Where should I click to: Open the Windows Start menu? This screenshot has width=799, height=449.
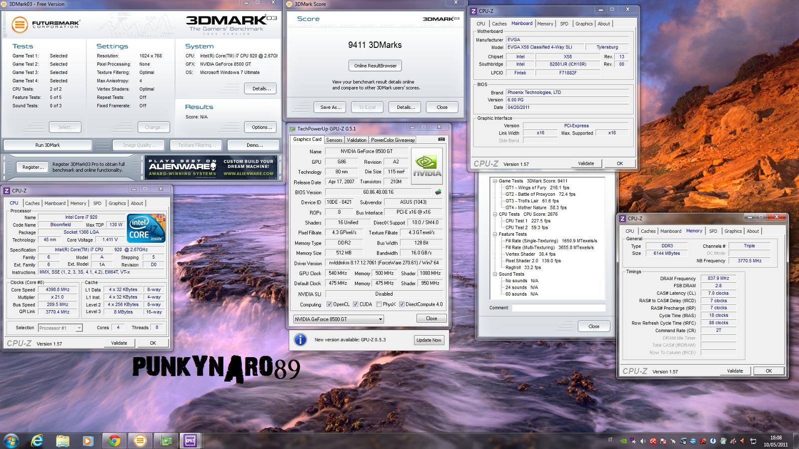point(11,440)
